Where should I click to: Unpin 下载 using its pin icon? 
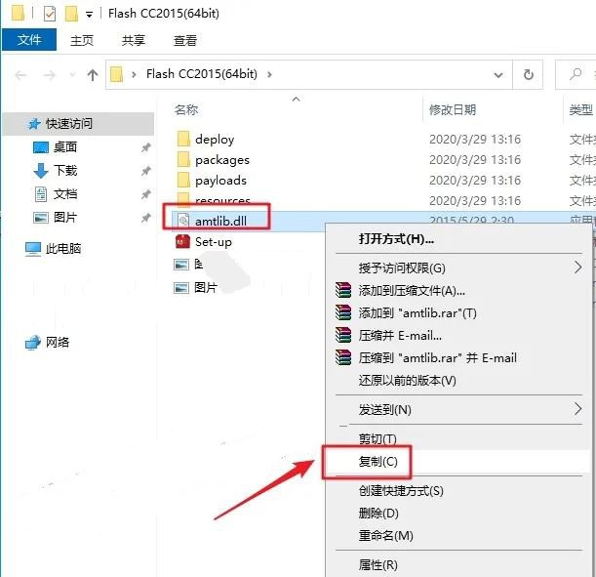tap(146, 171)
